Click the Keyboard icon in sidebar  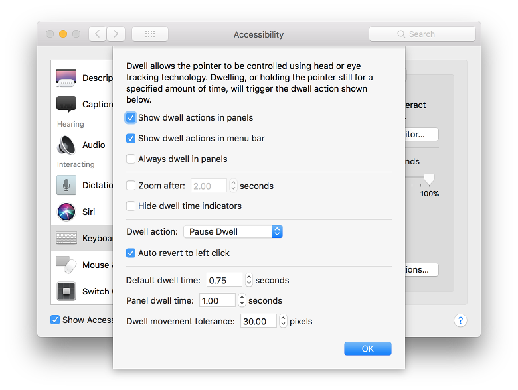tap(66, 238)
